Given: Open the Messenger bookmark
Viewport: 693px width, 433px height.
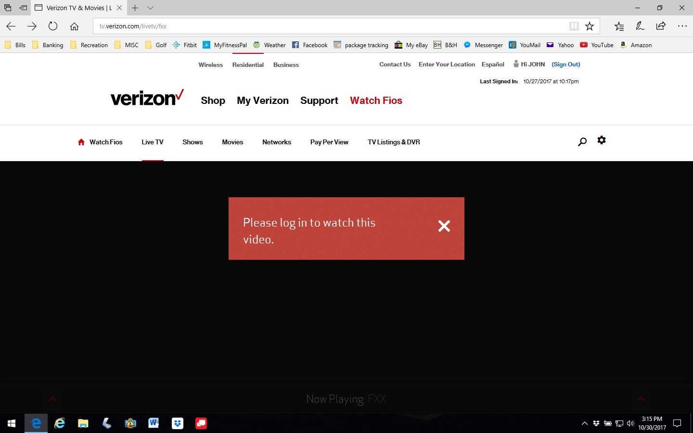Looking at the screenshot, I should click(483, 45).
